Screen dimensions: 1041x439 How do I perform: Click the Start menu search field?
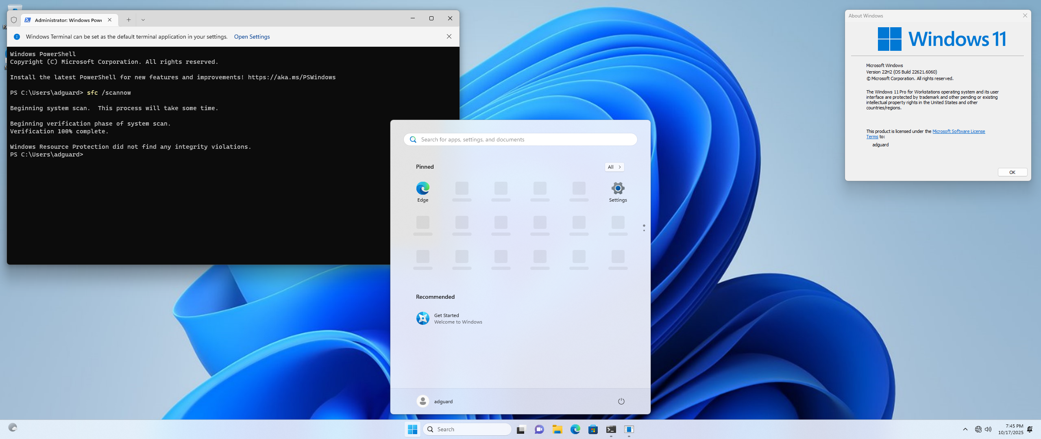(x=525, y=139)
